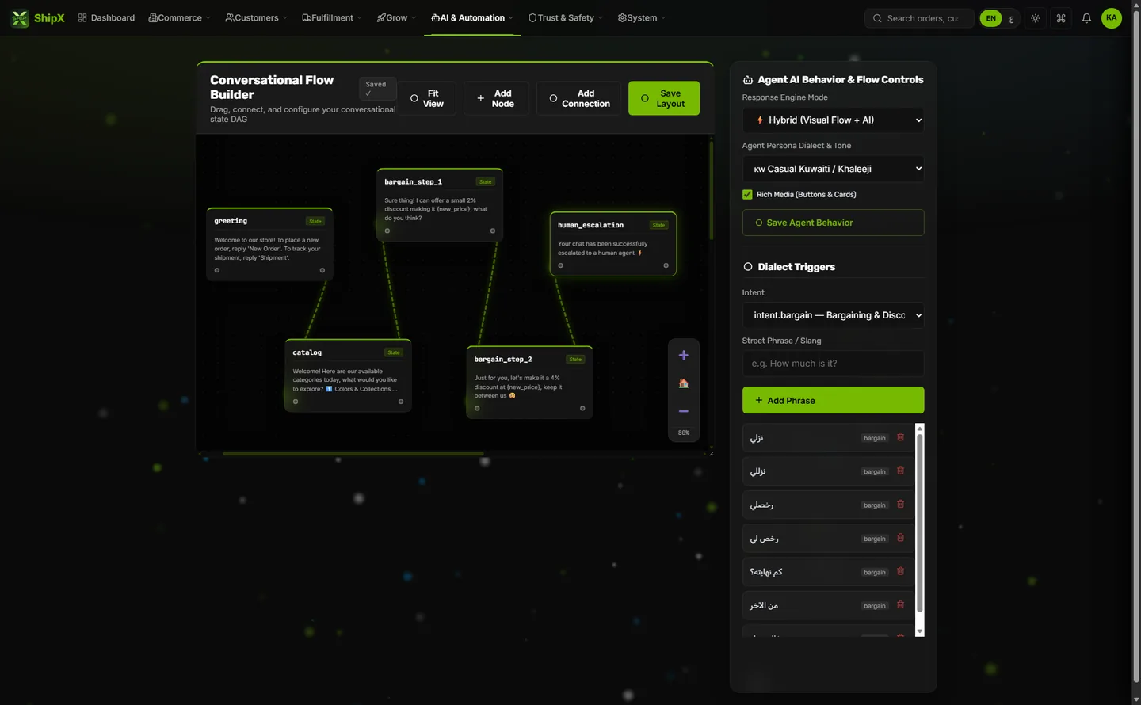Open the Trust & Safety menu
The image size is (1141, 705).
click(566, 18)
